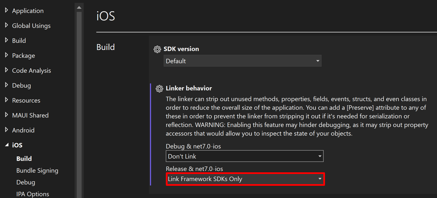
Task: Open the Resources settings category
Action: (26, 100)
